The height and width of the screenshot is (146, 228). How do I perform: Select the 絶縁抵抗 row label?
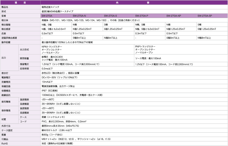click(x=6, y=95)
